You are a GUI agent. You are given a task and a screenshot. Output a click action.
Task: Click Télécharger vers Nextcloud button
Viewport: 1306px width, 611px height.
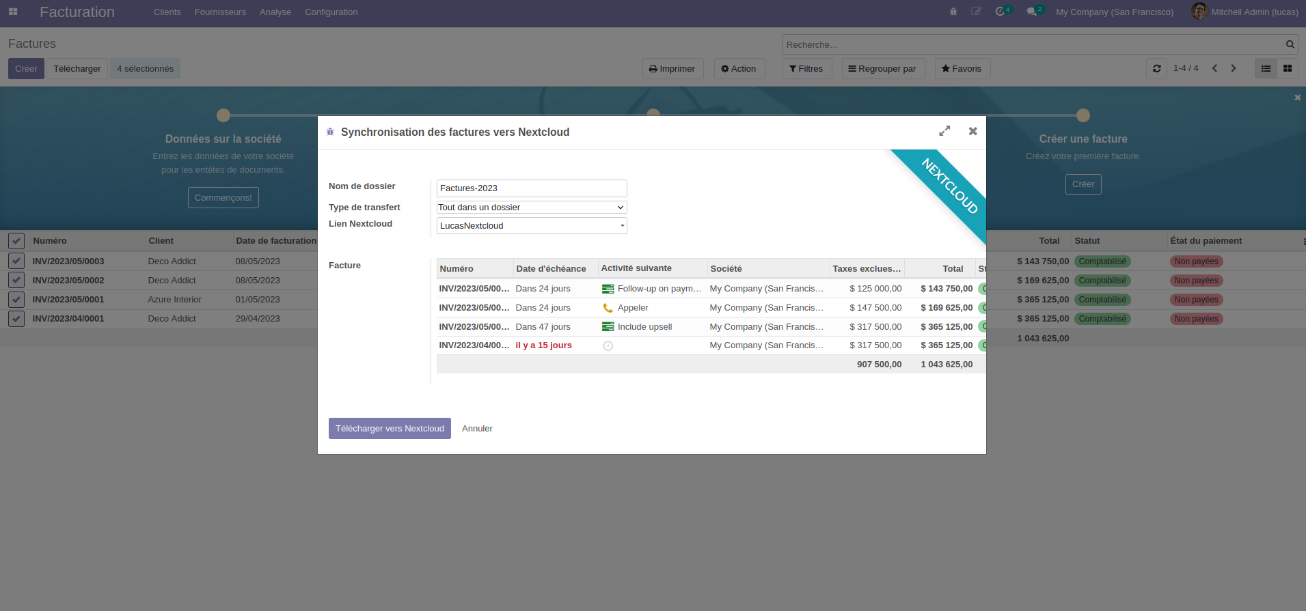coord(390,428)
